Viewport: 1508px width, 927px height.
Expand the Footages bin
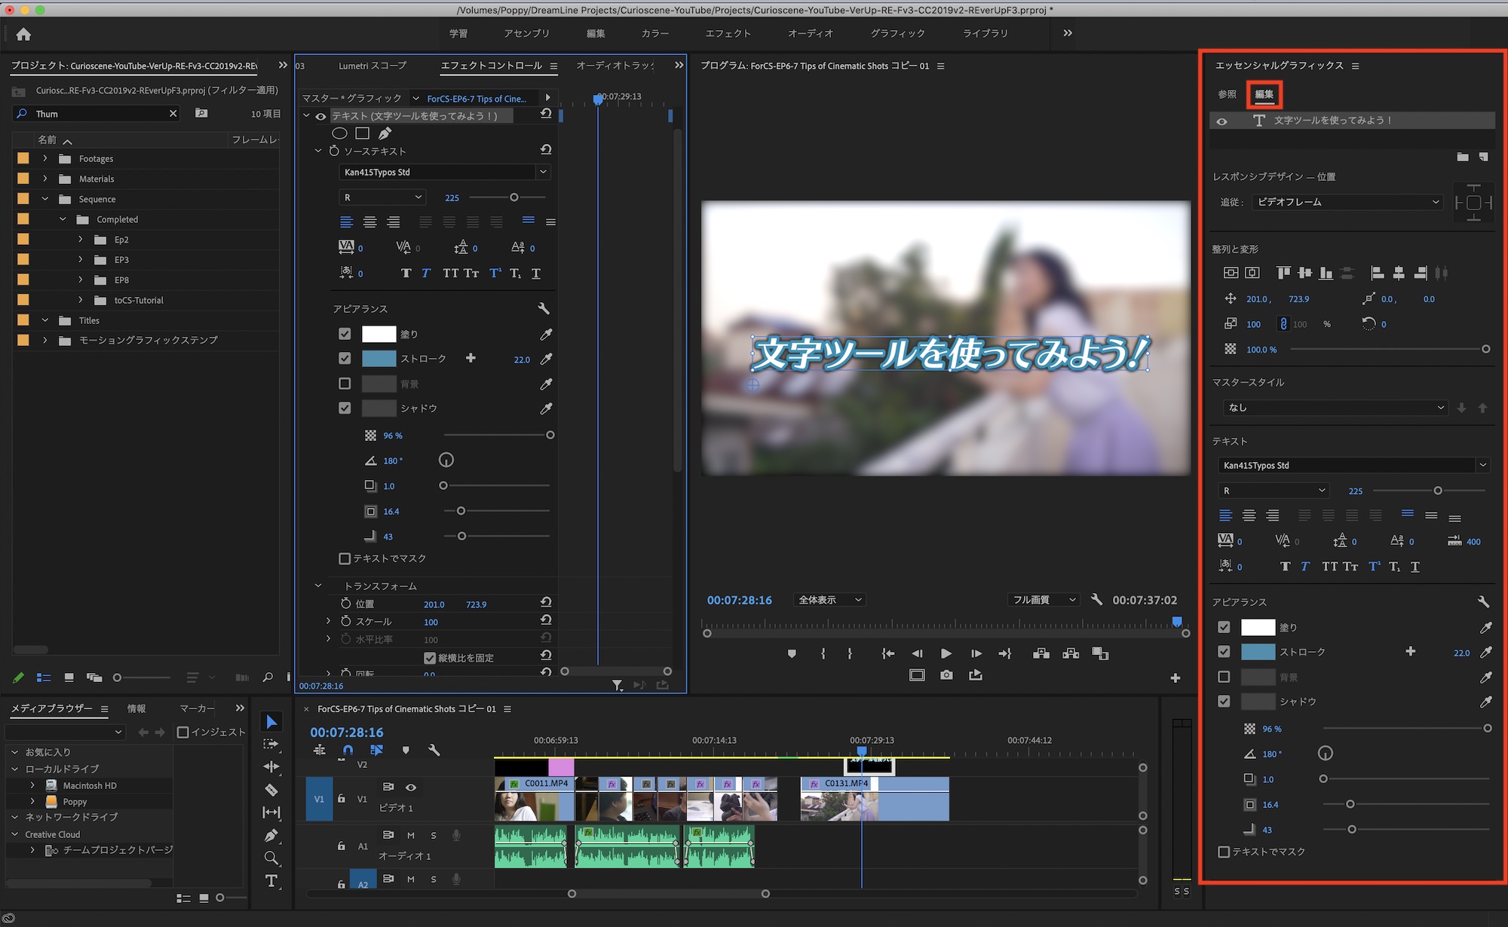(x=45, y=158)
